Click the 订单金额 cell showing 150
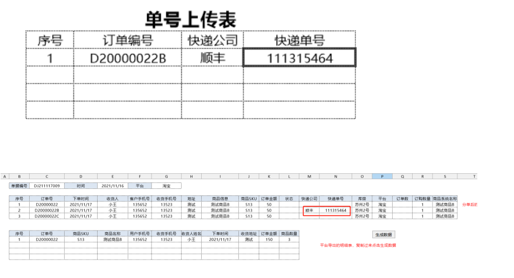The width and height of the screenshot is (514, 278). point(269,239)
